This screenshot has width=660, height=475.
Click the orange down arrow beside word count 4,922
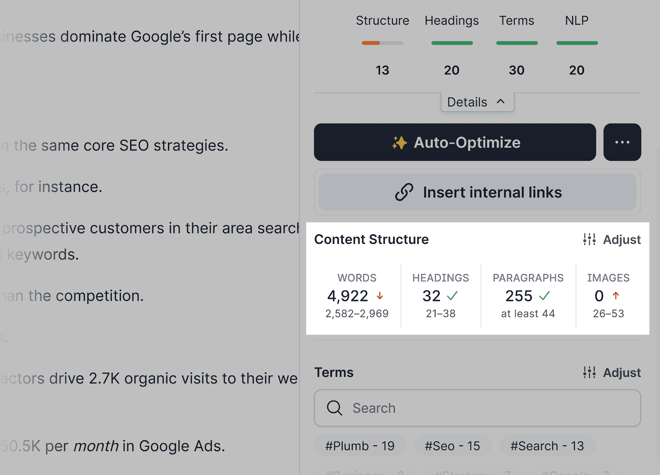[380, 296]
